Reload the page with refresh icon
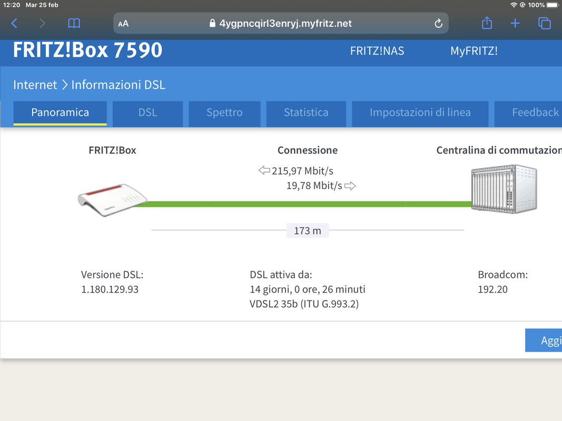This screenshot has height=421, width=562. coord(438,24)
